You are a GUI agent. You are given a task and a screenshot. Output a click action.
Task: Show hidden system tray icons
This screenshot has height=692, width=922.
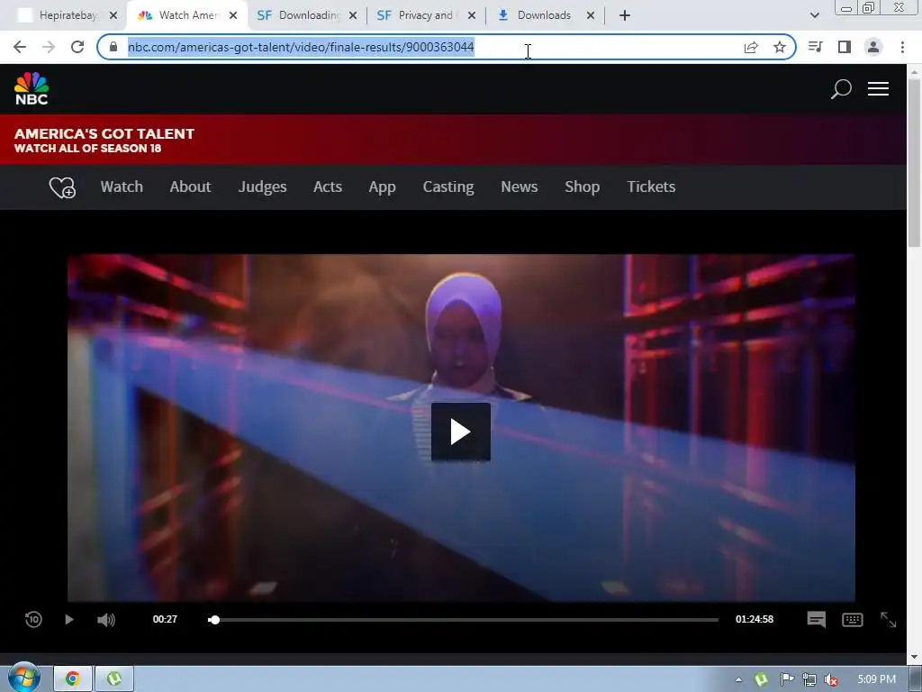coord(738,679)
